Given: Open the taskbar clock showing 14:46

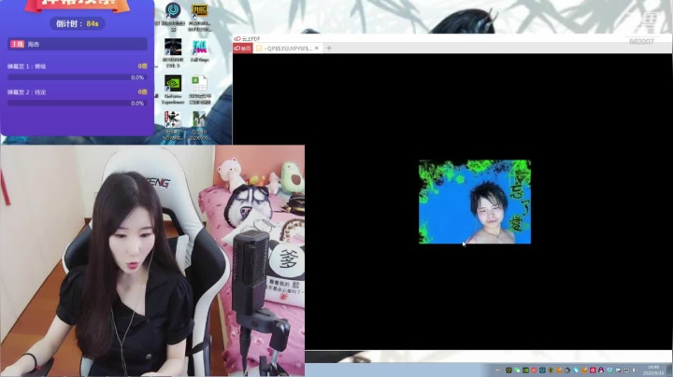Looking at the screenshot, I should coord(653,370).
